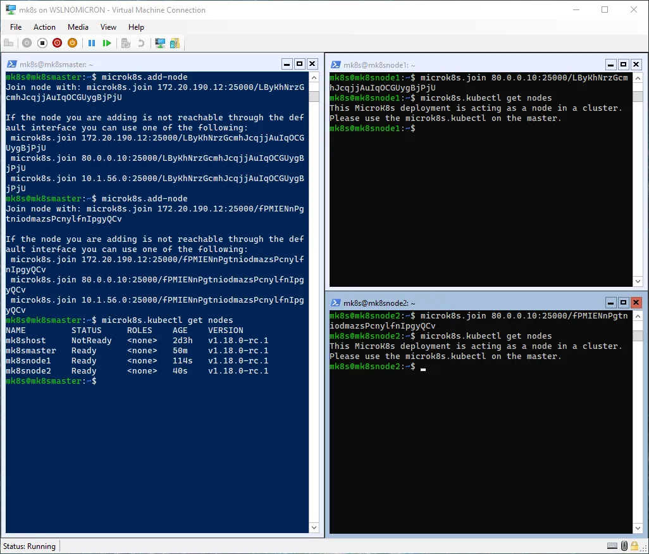Click the Revert arrow toolbar icon

point(140,43)
